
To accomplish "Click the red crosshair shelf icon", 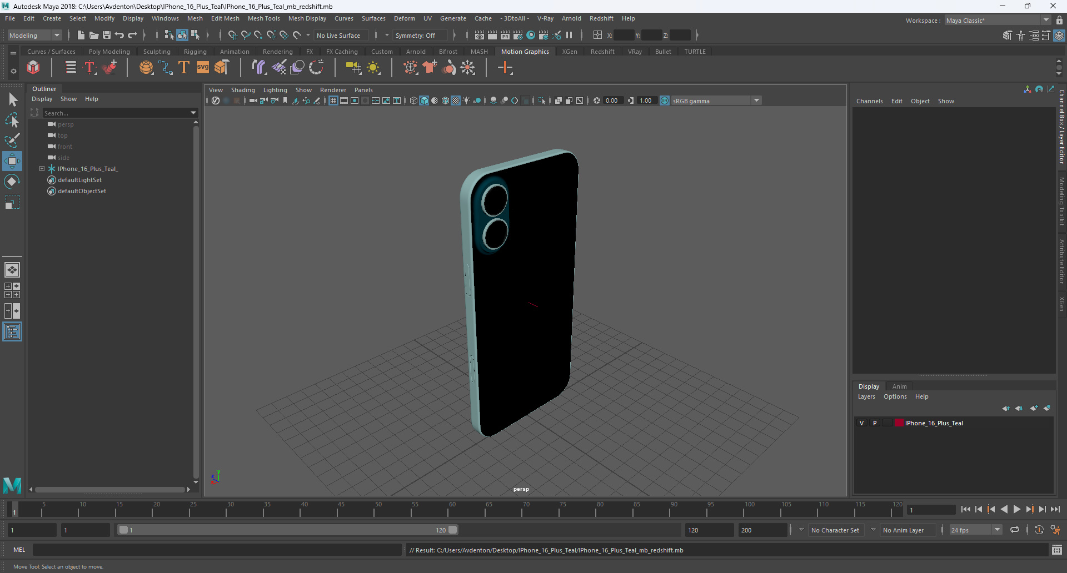I will coord(505,68).
